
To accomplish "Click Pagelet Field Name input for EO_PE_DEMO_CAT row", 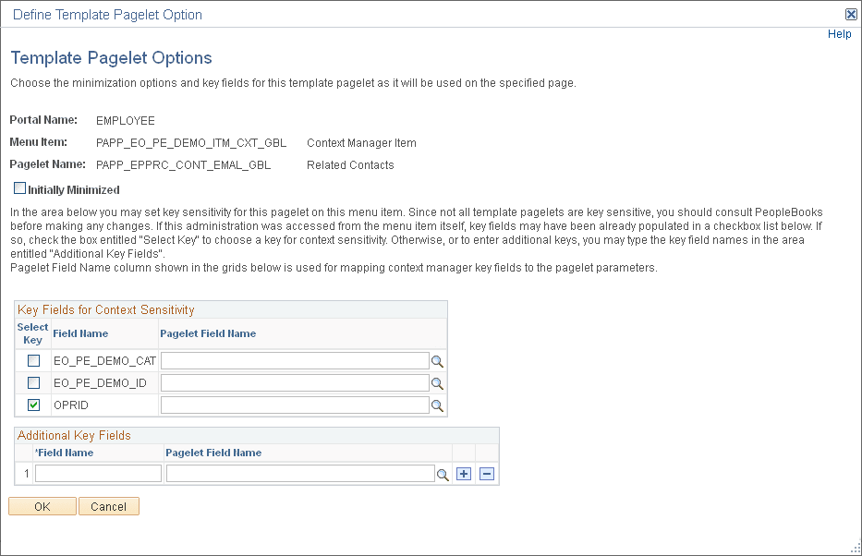I will (294, 360).
